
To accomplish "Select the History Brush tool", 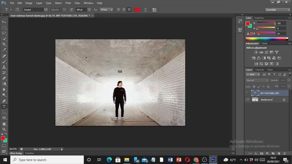I will (x=4, y=73).
